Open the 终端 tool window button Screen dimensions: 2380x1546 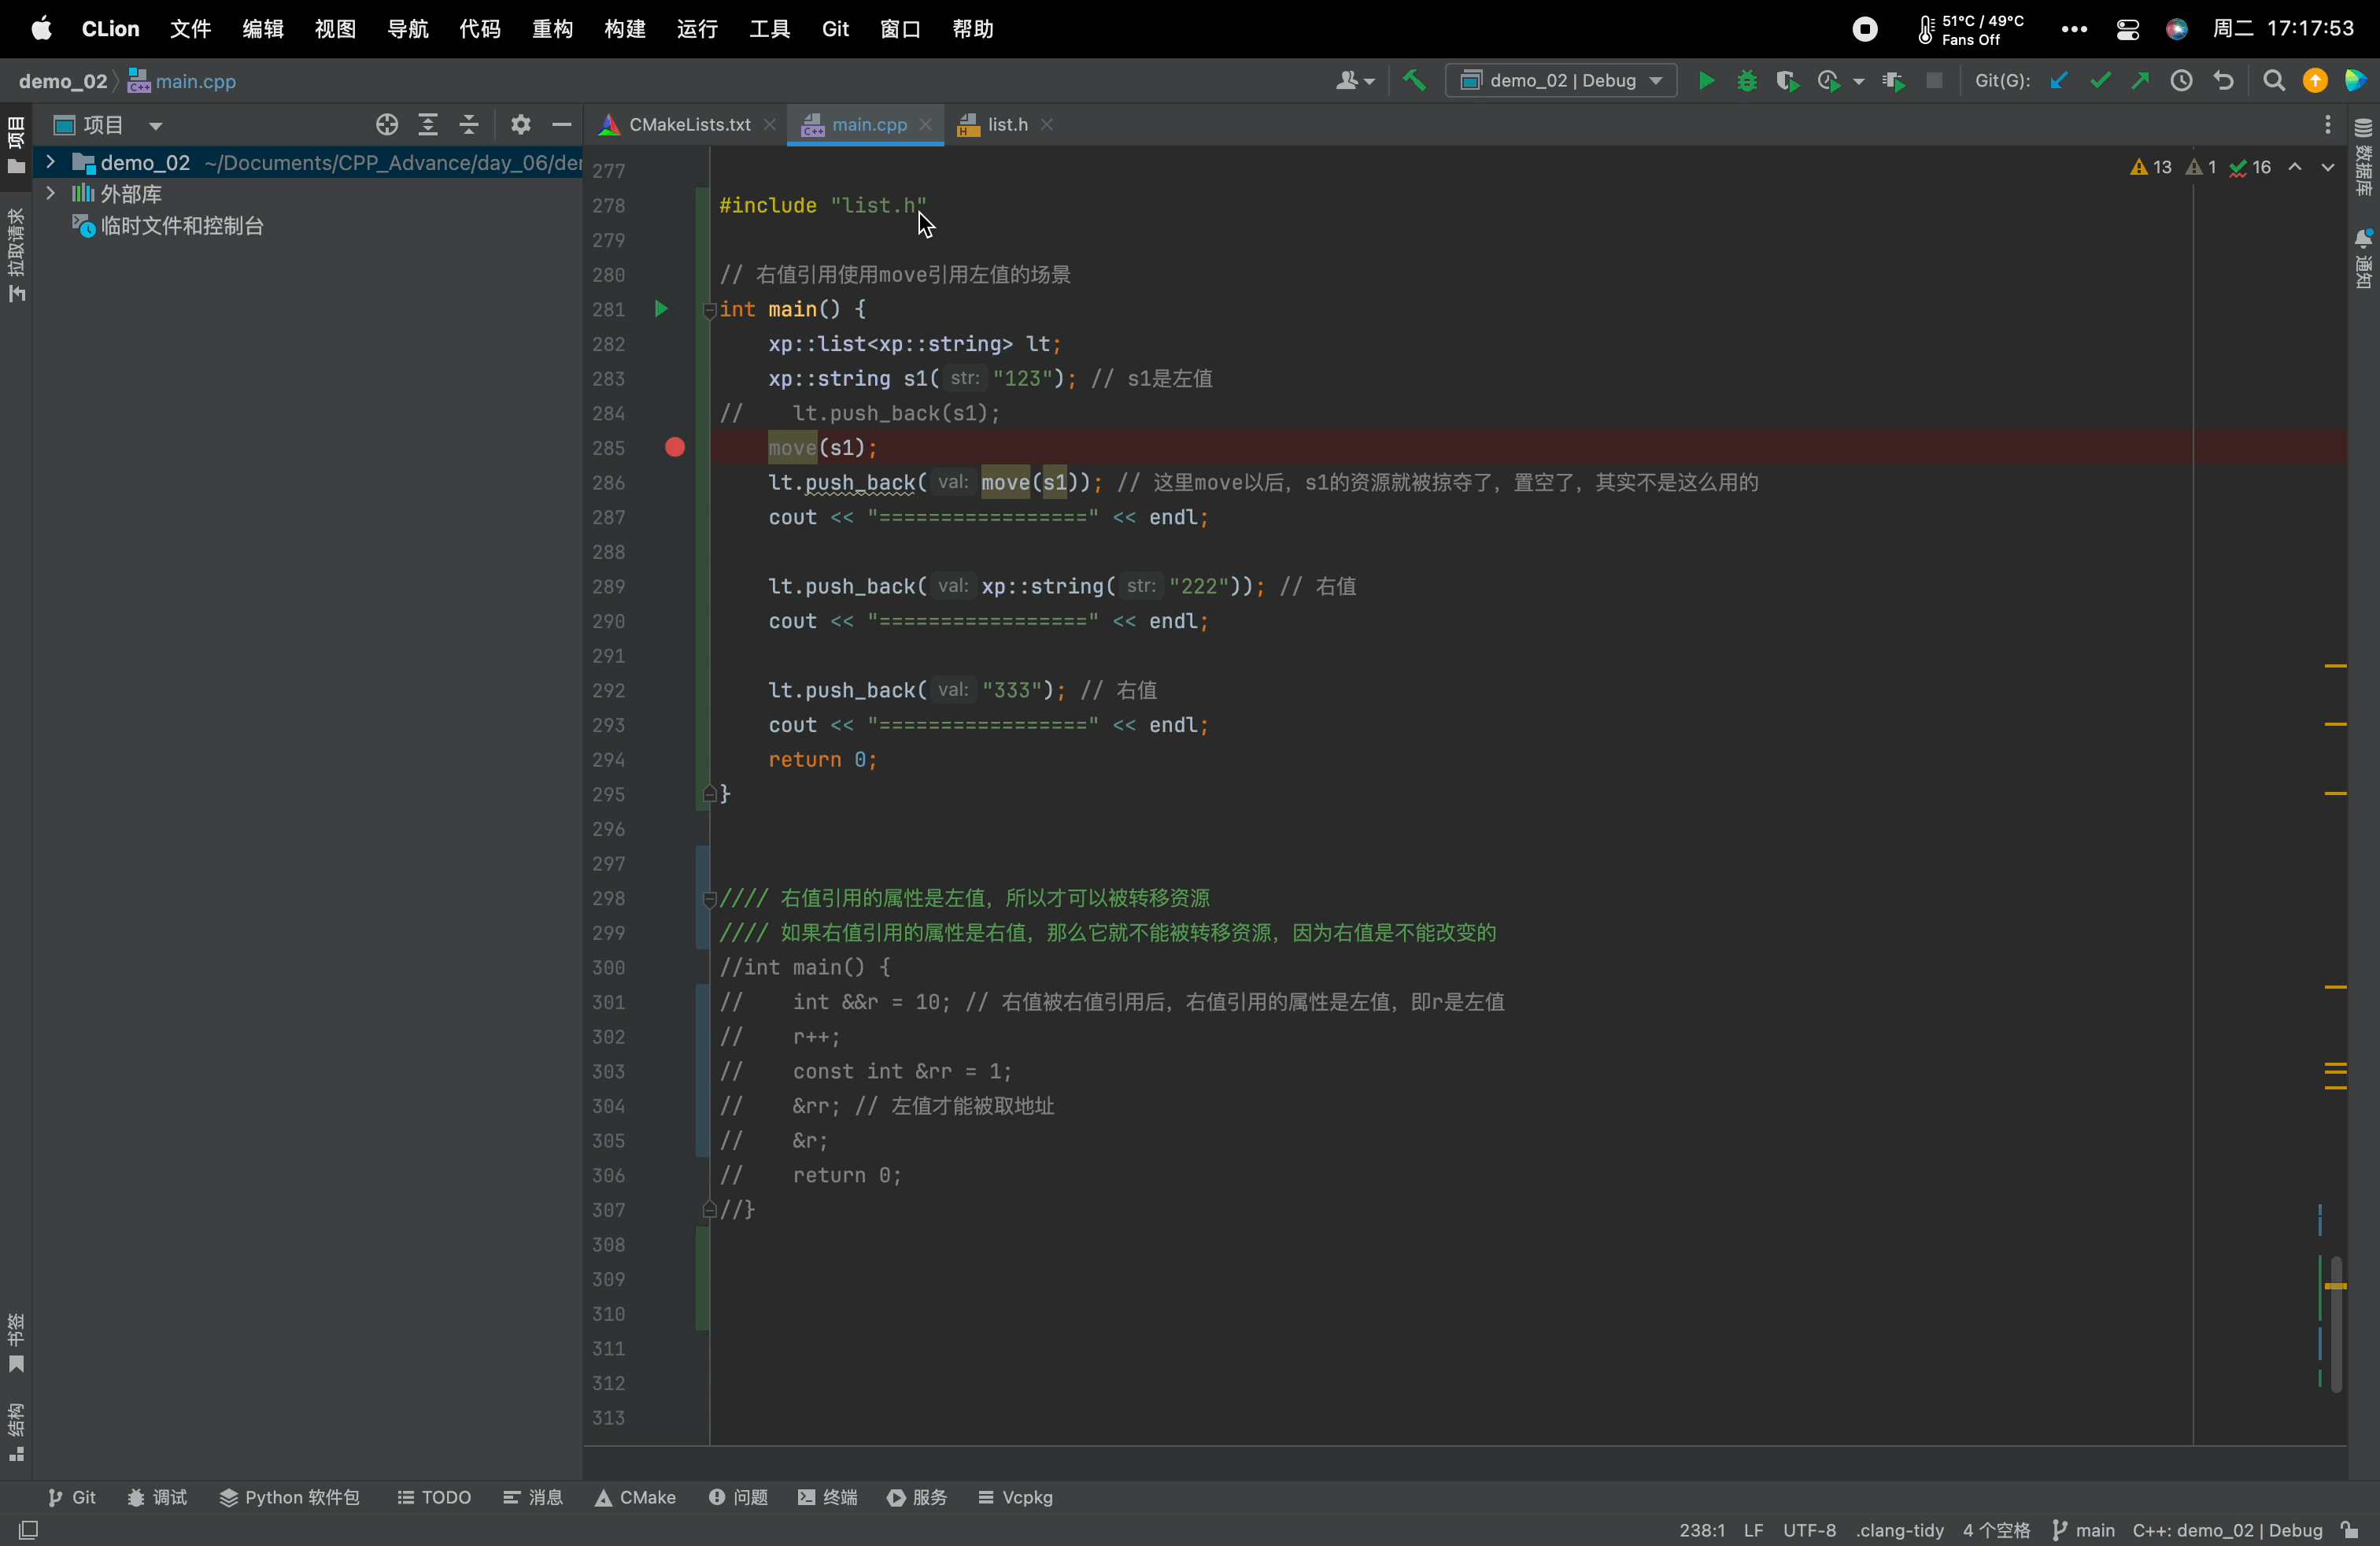[x=828, y=1497]
